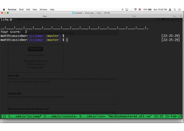Image resolution: width=184 pixels, height=131 pixels.
Task: Click the battery status icon
Action: (150, 10)
